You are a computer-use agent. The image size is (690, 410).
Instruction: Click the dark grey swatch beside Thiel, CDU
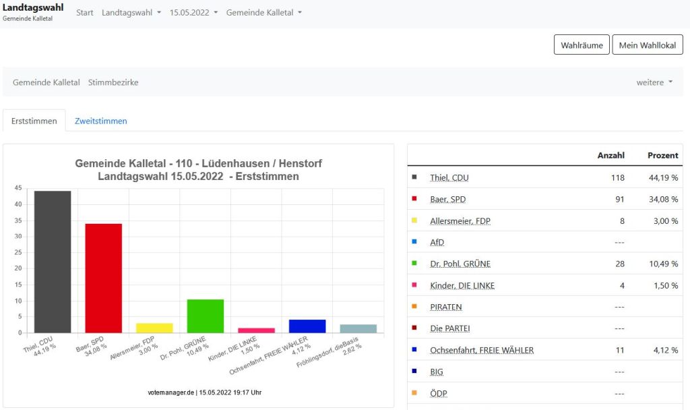(414, 177)
